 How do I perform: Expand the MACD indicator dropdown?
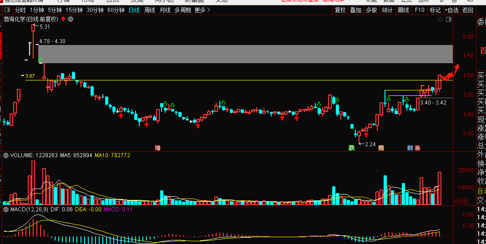(5, 209)
